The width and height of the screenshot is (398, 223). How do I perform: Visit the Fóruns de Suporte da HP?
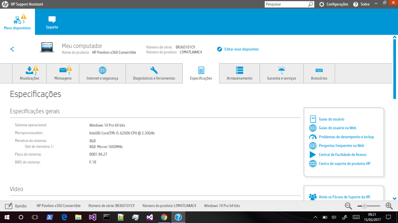click(345, 197)
